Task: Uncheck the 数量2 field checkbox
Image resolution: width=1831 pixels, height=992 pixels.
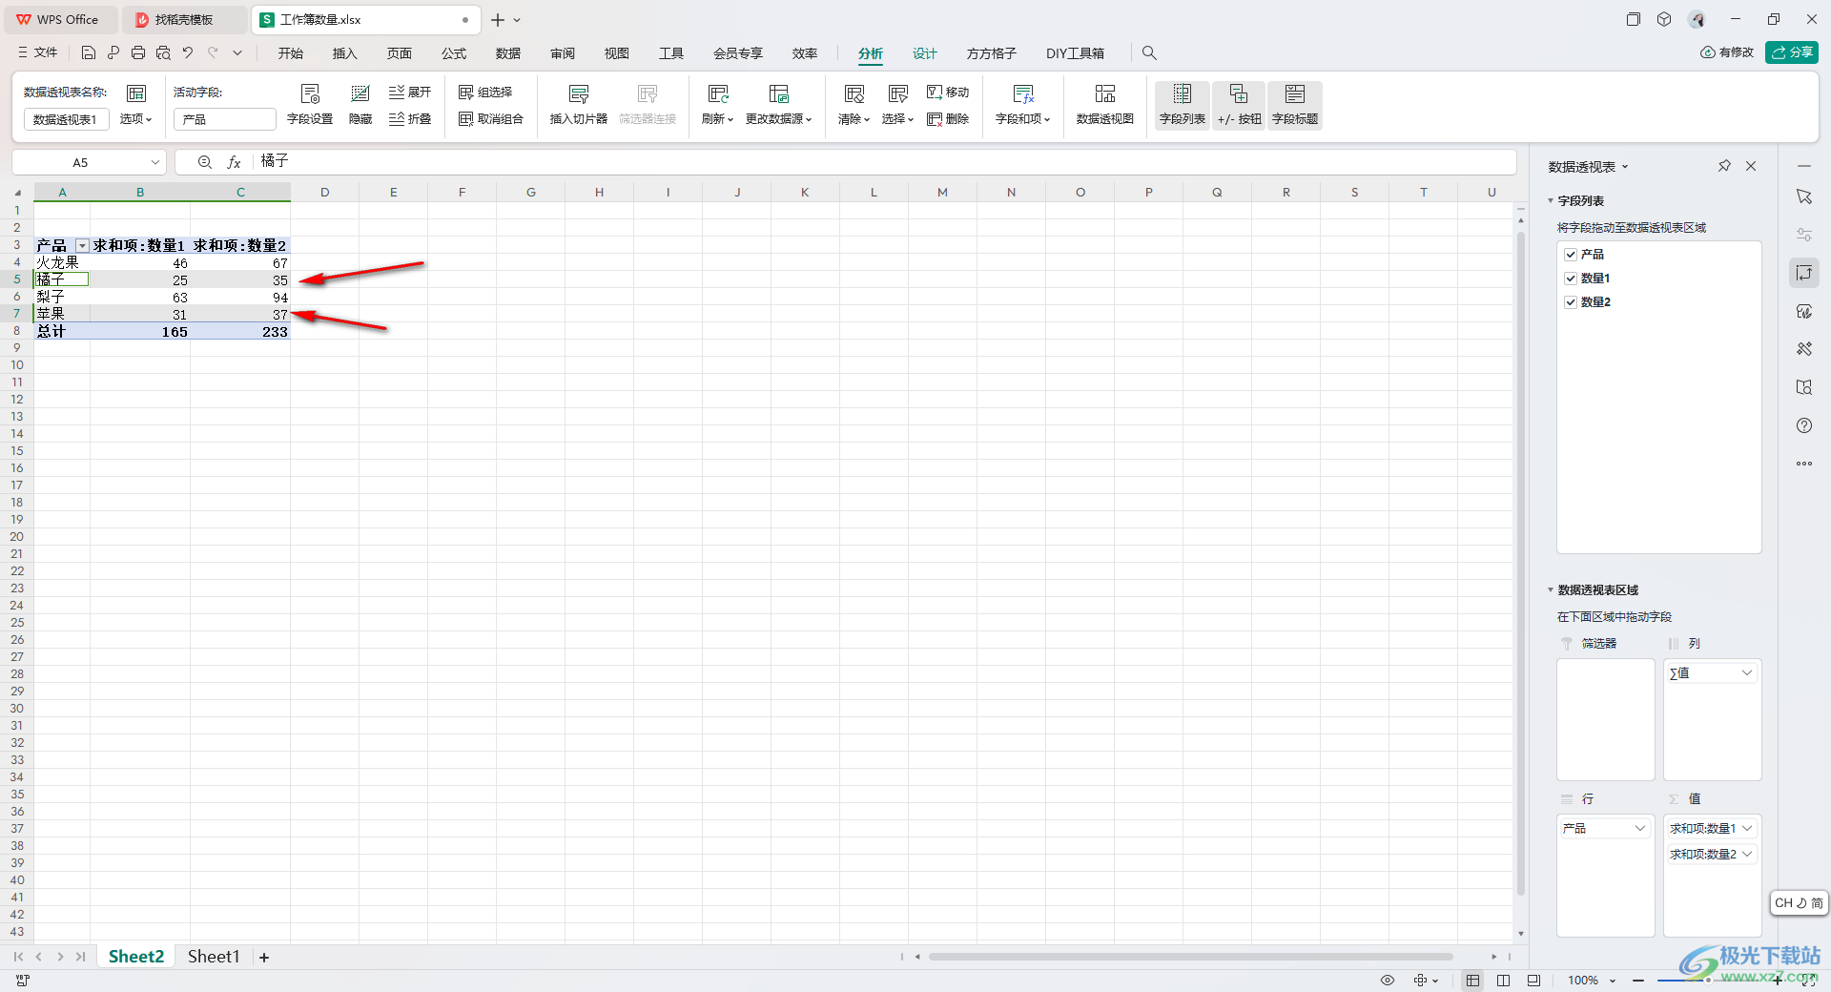Action: 1571,302
